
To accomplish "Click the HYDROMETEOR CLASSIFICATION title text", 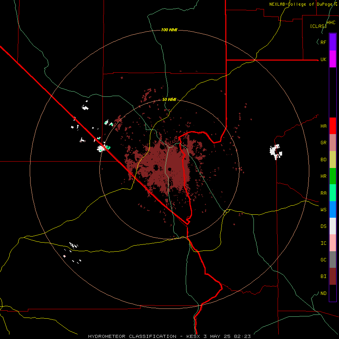I will (132, 336).
